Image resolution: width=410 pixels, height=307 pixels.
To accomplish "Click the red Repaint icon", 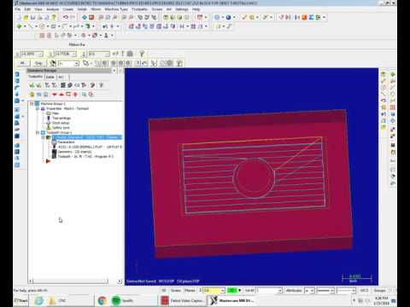I will pos(91,17).
